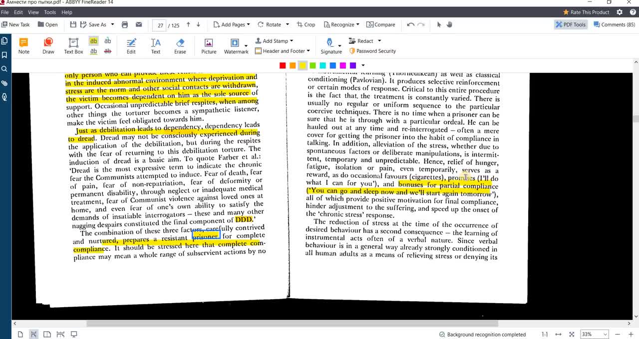Open the Attachments panel in sidebar
The width and height of the screenshot is (639, 339).
click(x=4, y=83)
